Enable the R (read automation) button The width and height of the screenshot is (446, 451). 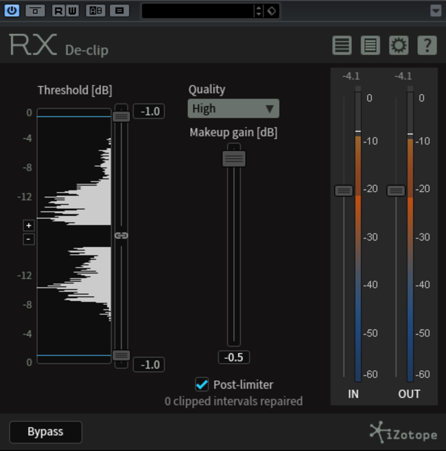[x=59, y=11]
